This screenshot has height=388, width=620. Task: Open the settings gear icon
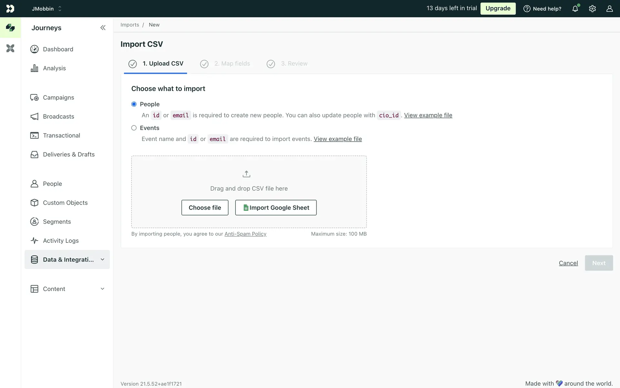(592, 9)
